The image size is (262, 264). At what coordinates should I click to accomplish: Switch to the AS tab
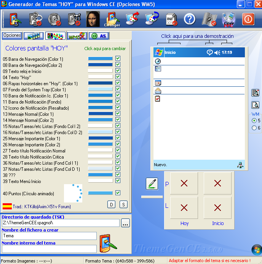click(99, 36)
